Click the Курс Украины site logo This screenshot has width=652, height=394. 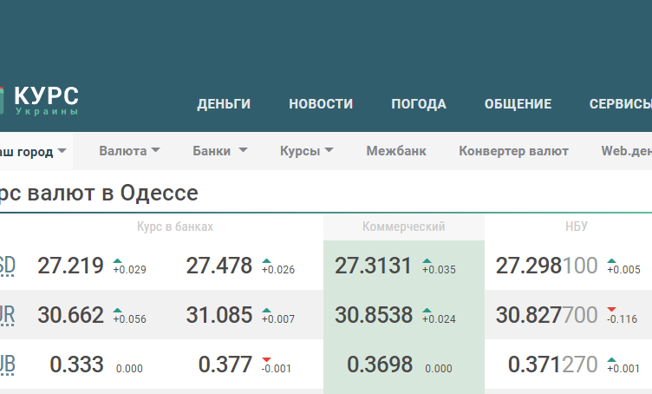click(39, 101)
